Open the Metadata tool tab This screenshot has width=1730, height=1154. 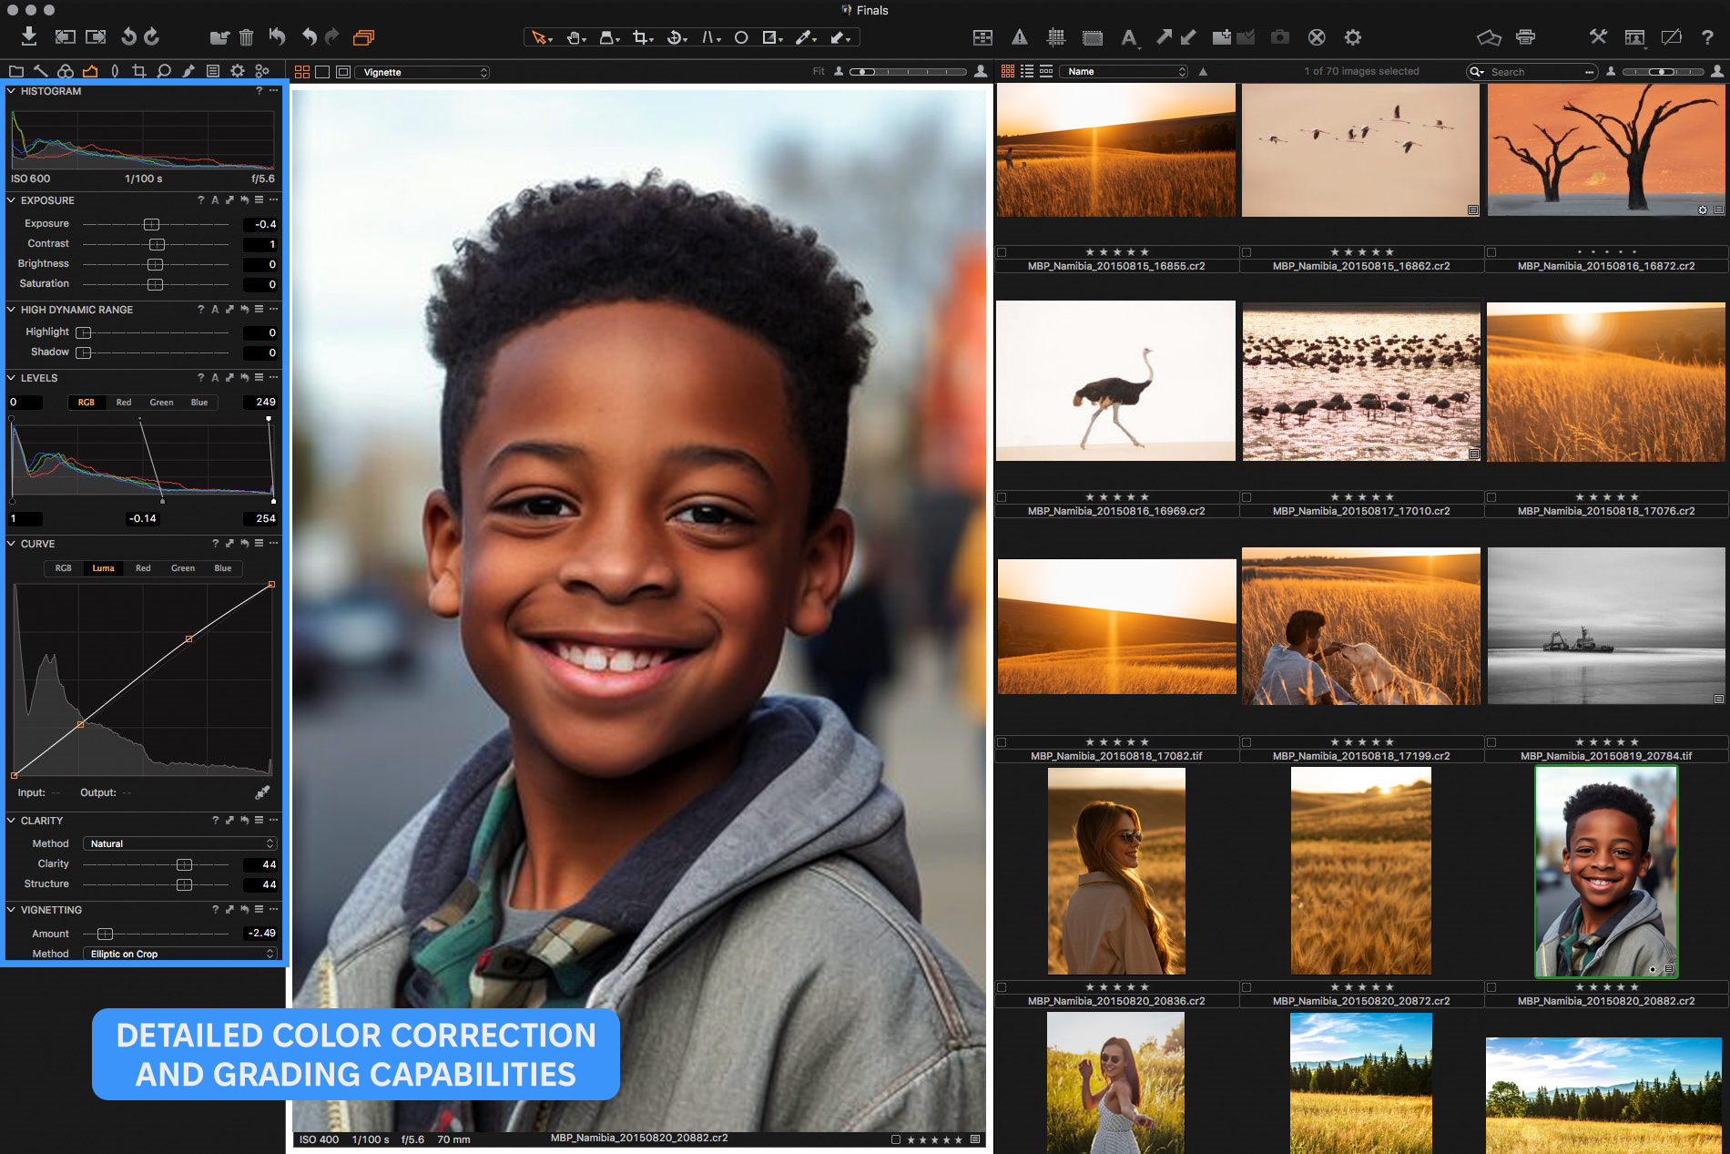(213, 71)
